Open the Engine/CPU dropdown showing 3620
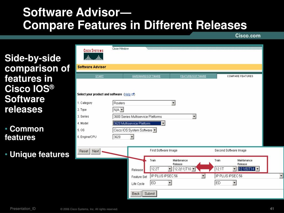Image resolution: width=284 pixels, height=213 pixels. [123, 137]
